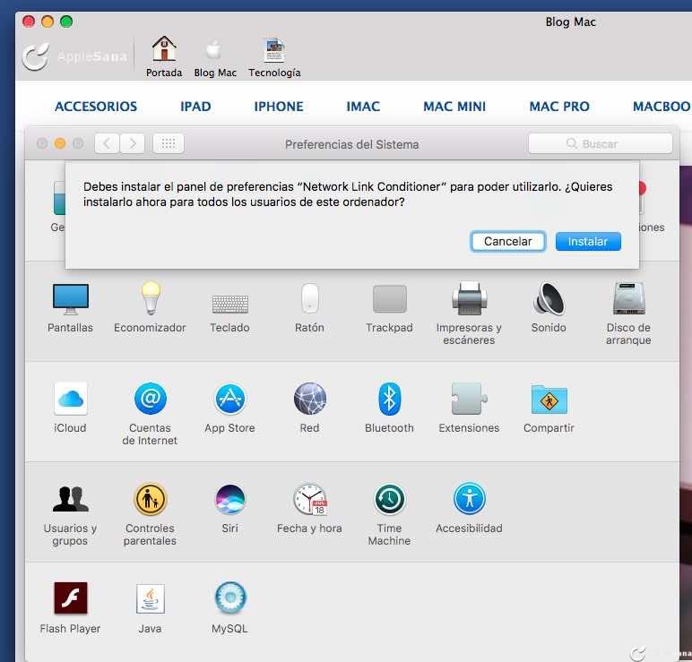Open Java preference pane
Viewport: 692px width, 662px height.
pos(150,608)
